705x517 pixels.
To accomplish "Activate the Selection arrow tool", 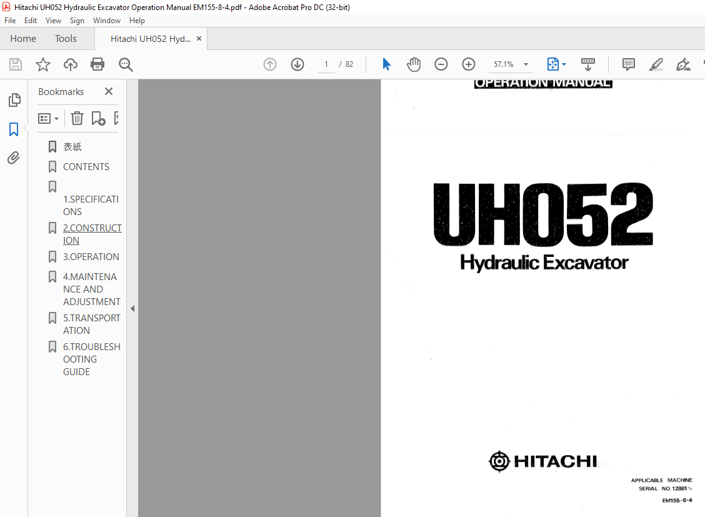I will 386,64.
